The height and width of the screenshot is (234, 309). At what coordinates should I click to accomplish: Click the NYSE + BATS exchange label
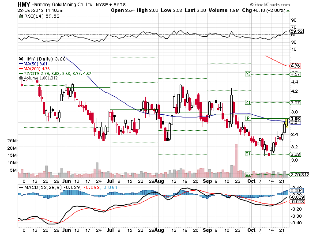click(110, 4)
